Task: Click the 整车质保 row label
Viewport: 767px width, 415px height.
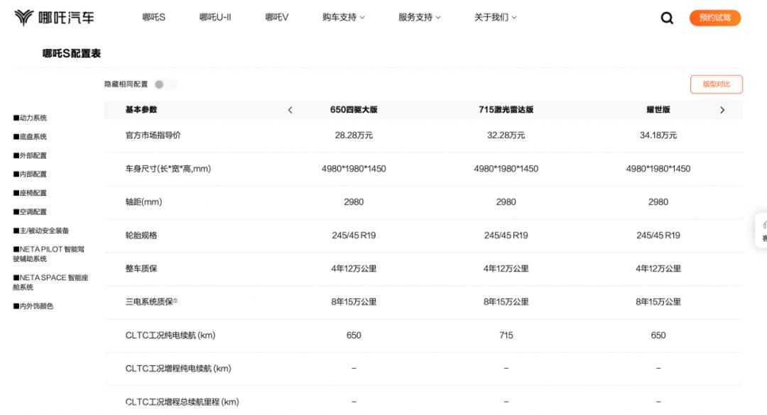Action: click(x=141, y=268)
